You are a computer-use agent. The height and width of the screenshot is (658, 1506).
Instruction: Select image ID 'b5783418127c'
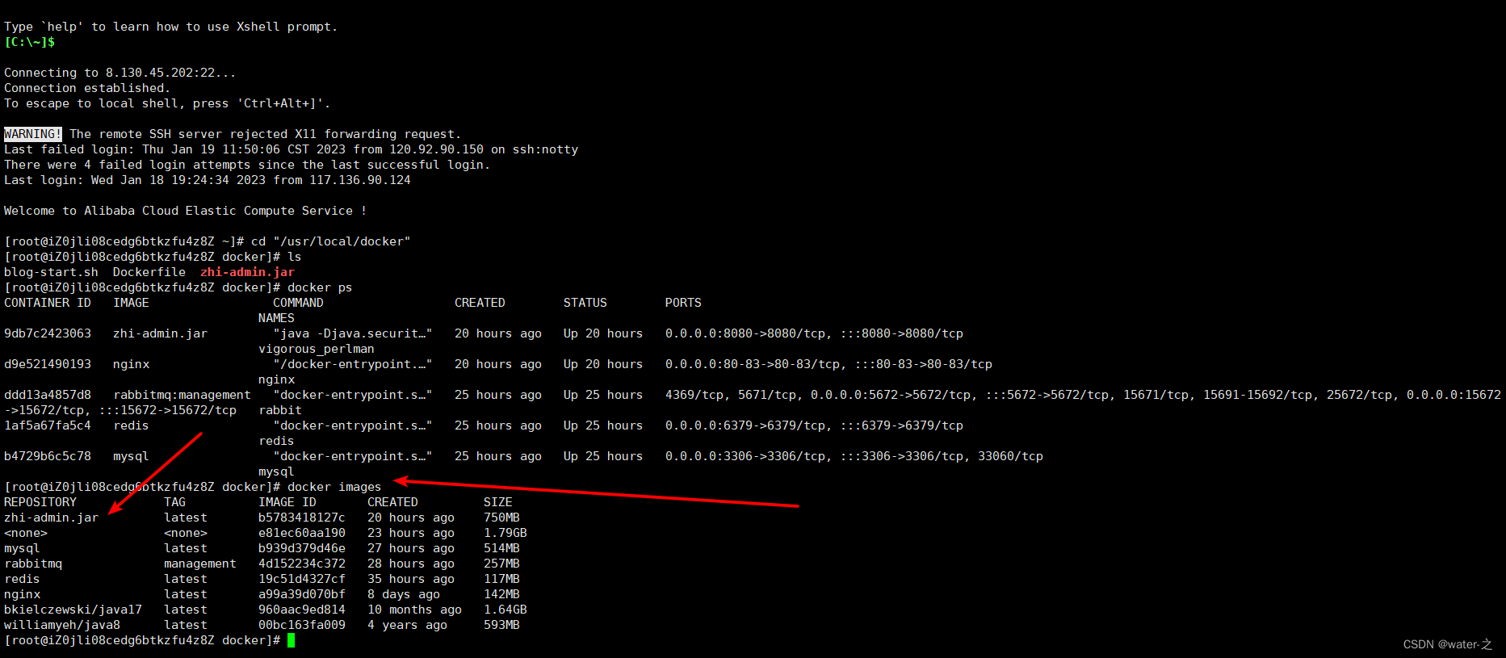[302, 518]
